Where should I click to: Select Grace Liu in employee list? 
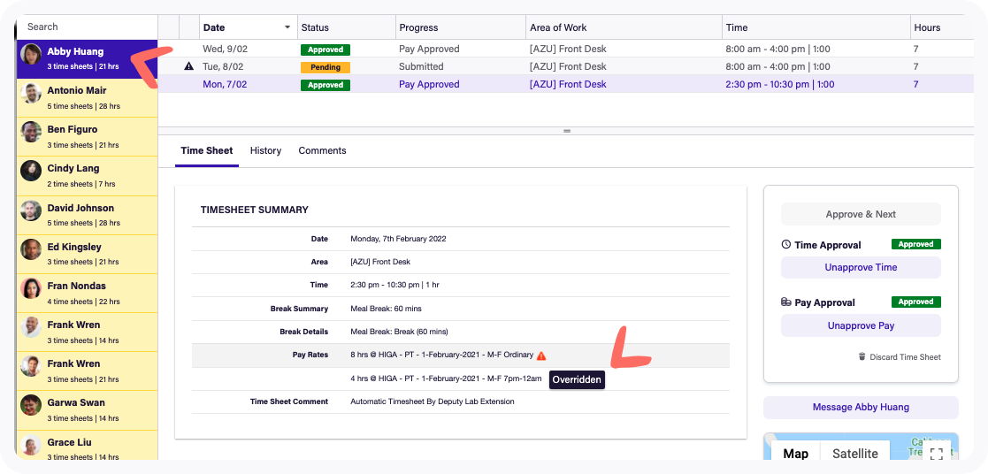tap(87, 447)
